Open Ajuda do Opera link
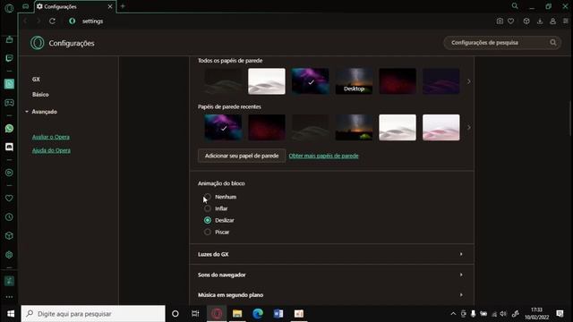 [51, 150]
